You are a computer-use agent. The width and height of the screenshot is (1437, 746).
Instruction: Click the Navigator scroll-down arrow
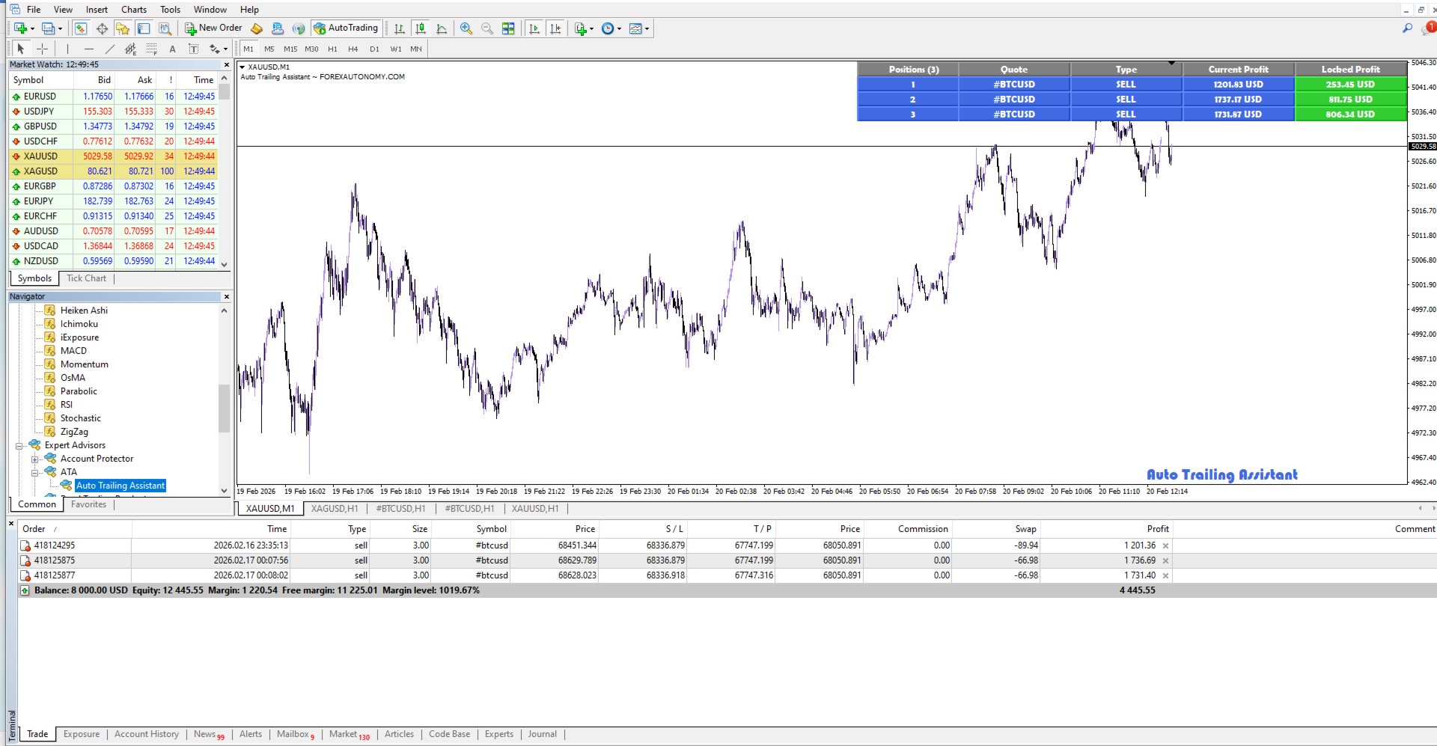pyautogui.click(x=224, y=491)
